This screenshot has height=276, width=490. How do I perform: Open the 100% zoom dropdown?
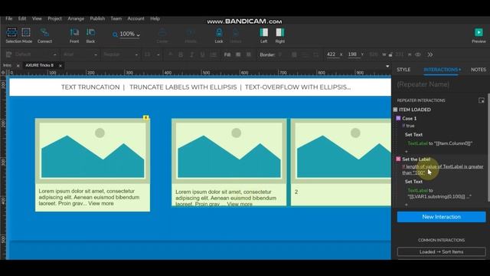coord(130,34)
